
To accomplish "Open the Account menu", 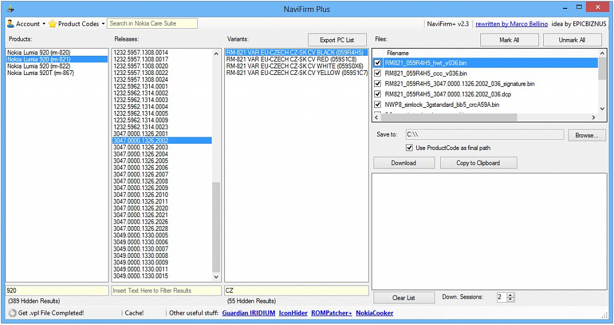I will tap(26, 24).
